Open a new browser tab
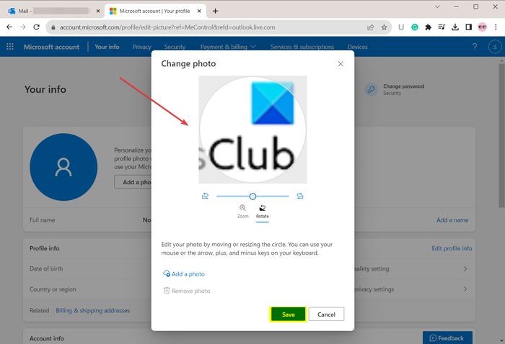This screenshot has height=344, width=505. 215,11
